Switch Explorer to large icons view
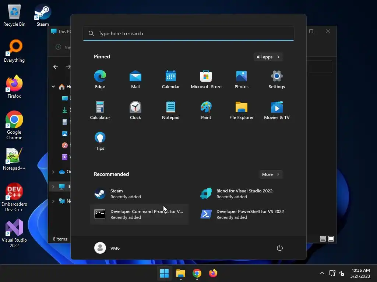The image size is (377, 282). pos(331,239)
